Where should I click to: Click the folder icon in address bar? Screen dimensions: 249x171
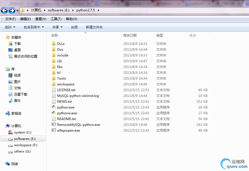pos(23,10)
